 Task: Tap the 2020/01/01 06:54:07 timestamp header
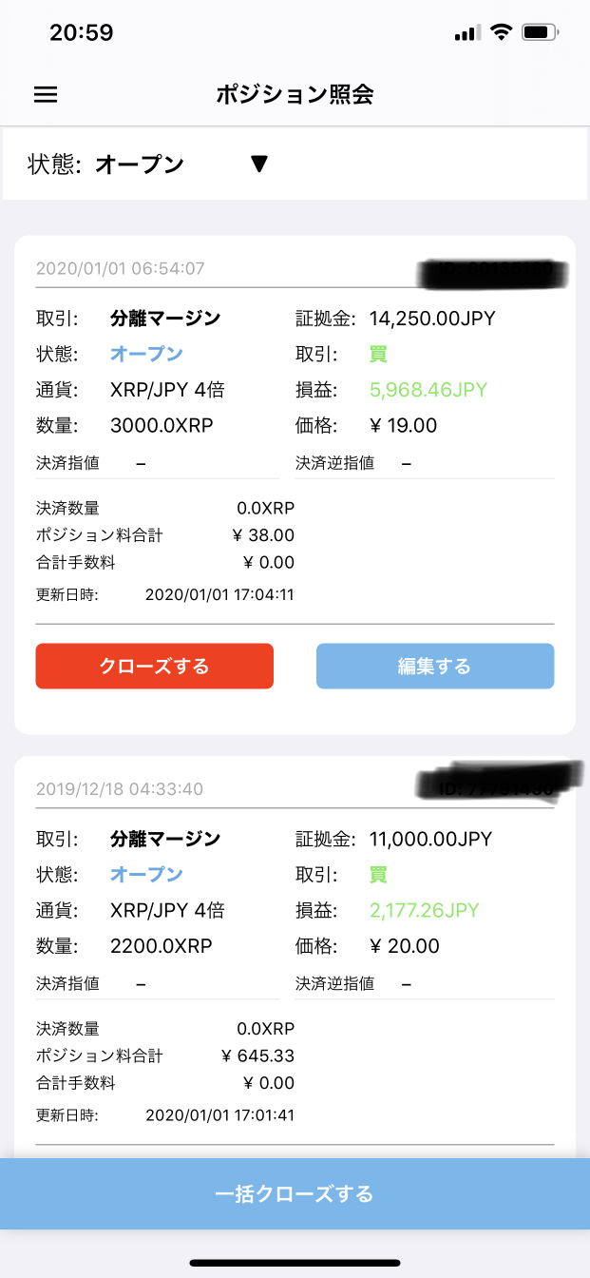[x=121, y=269]
